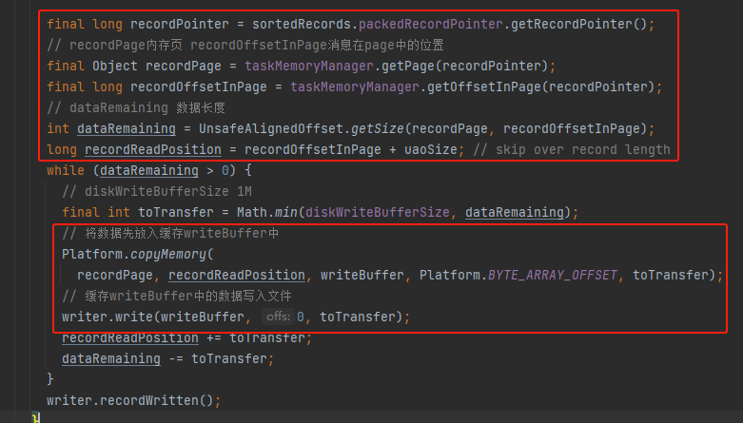Click the dataRemaining condition in the while statement
This screenshot has width=743, height=423.
[149, 170]
